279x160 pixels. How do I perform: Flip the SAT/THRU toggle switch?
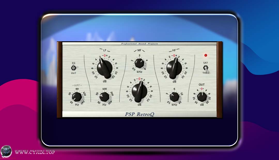point(206,68)
